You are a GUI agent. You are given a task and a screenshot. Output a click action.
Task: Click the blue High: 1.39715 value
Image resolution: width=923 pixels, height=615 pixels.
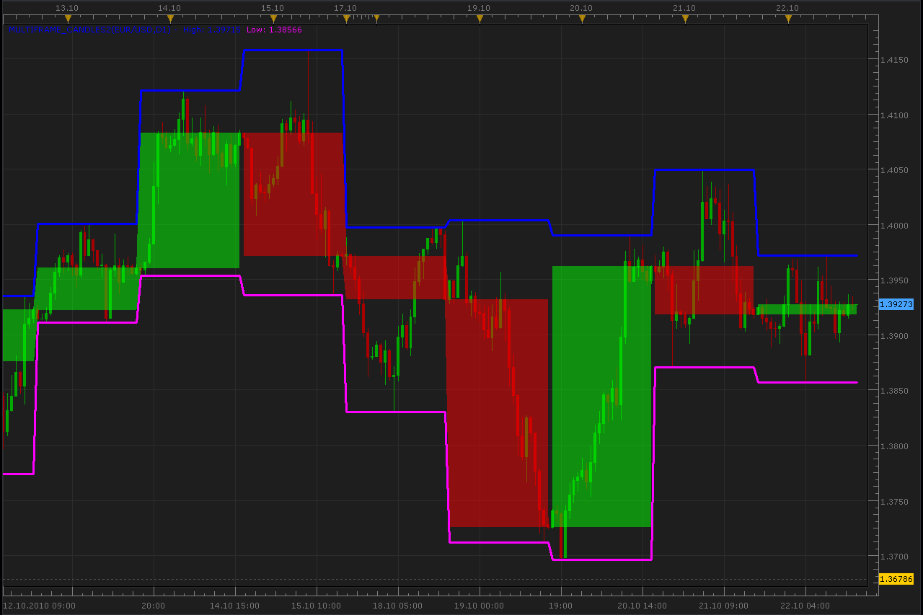coord(211,30)
